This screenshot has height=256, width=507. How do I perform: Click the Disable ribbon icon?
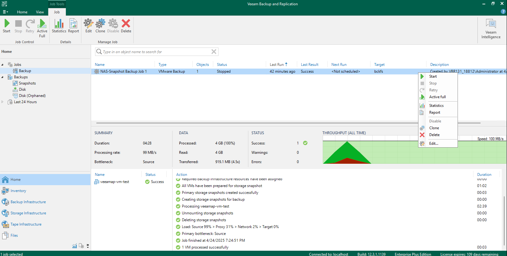click(x=113, y=26)
